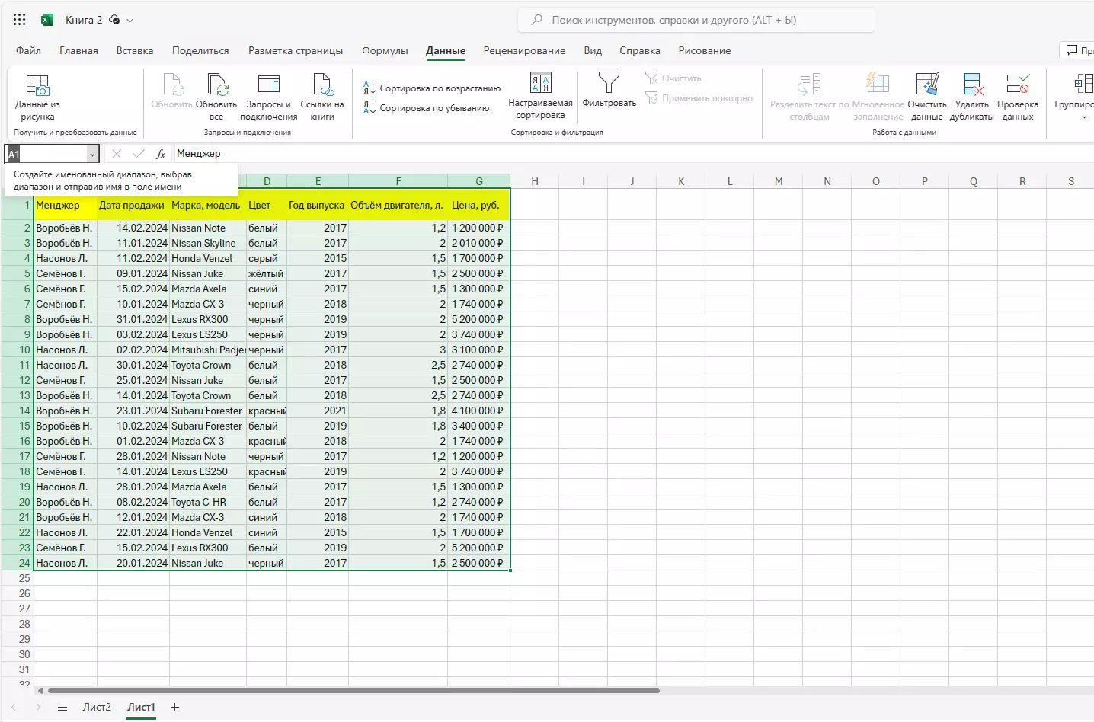
Task: Open the Лист2 sheet tab
Action: 97,708
